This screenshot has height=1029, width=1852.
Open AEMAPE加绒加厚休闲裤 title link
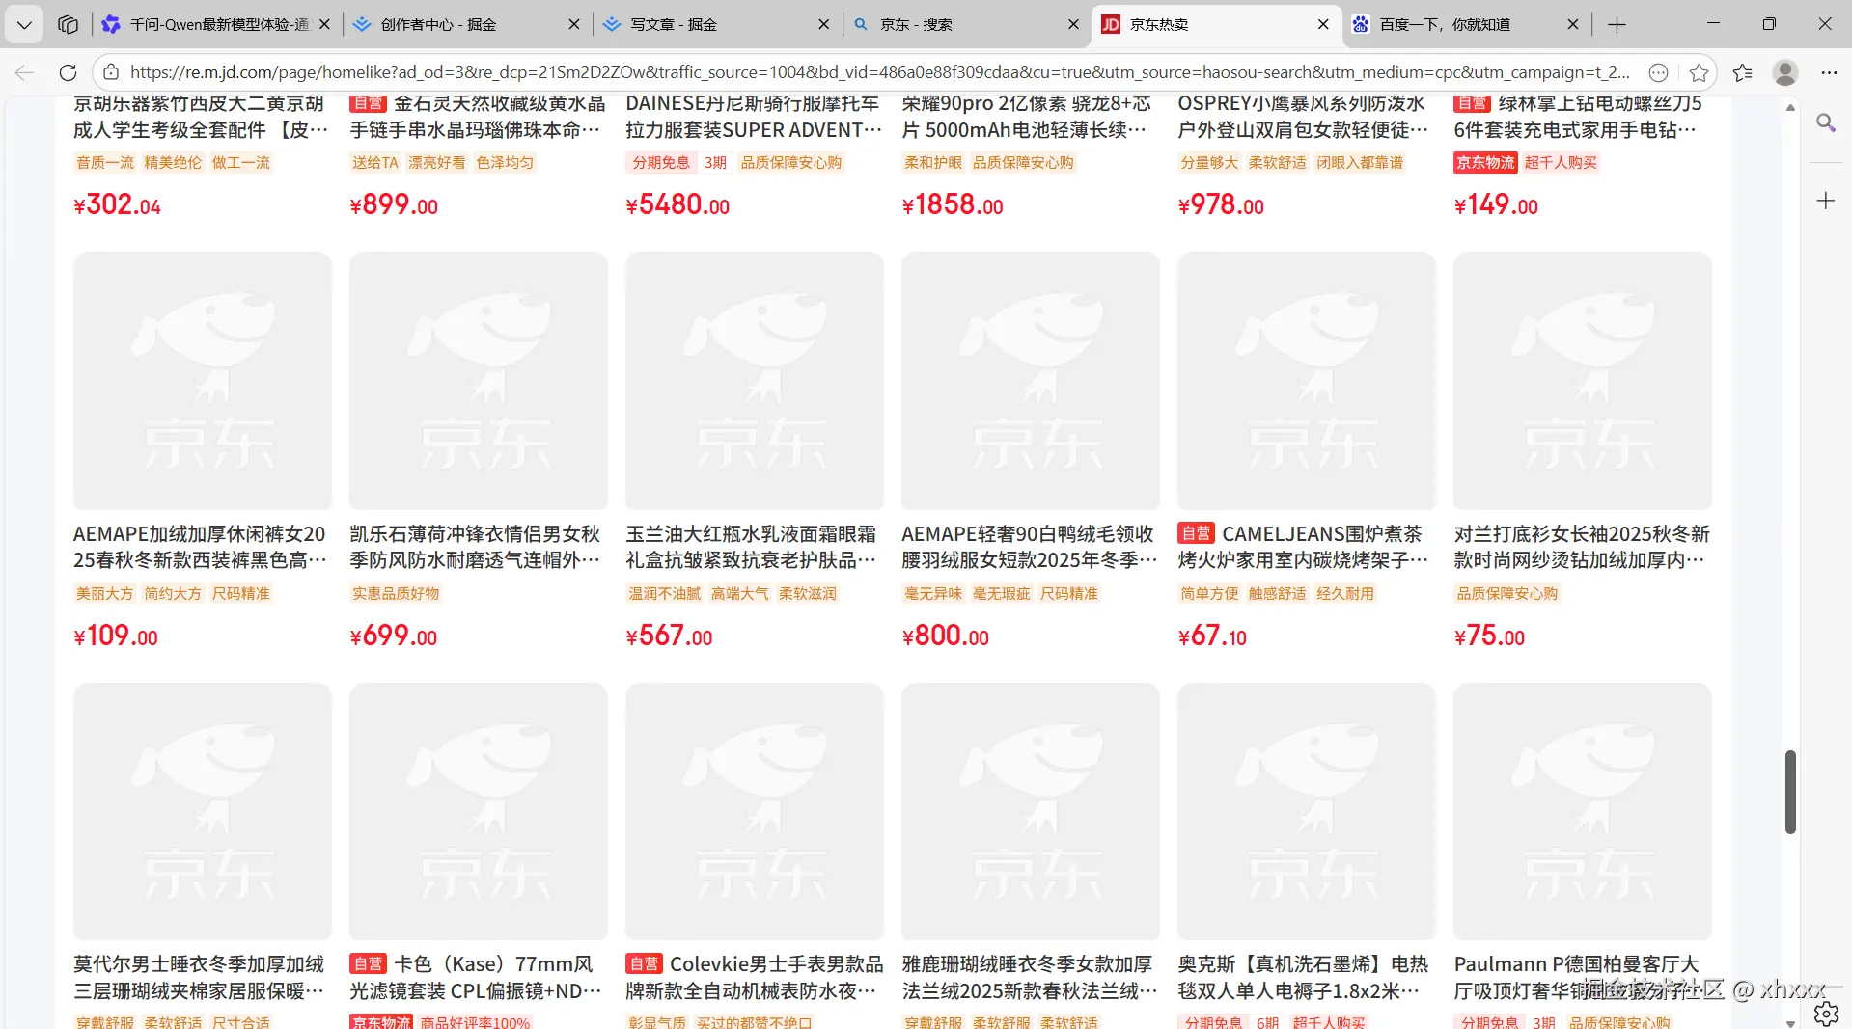click(200, 547)
